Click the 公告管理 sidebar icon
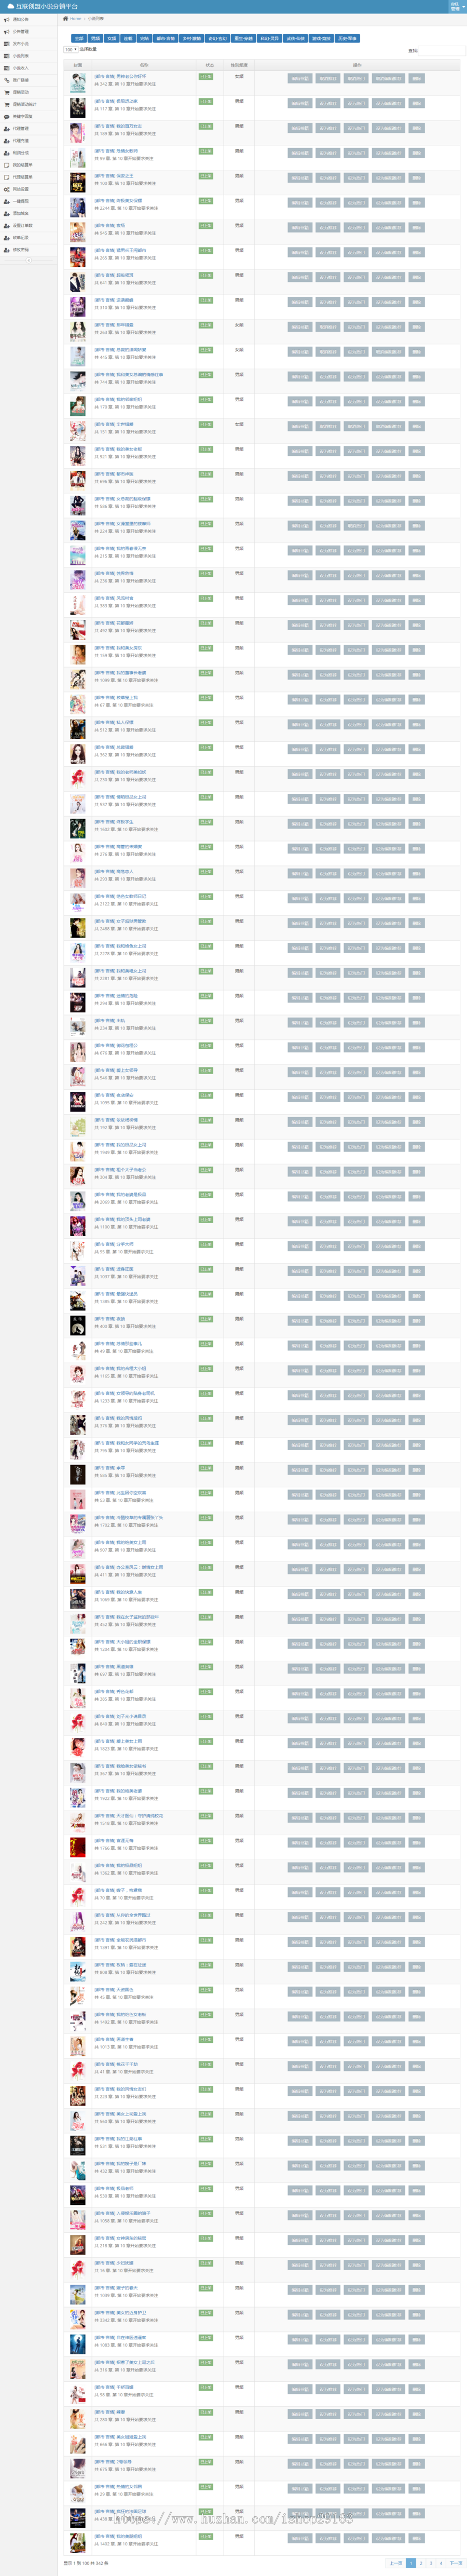Image resolution: width=467 pixels, height=2576 pixels. [7, 32]
